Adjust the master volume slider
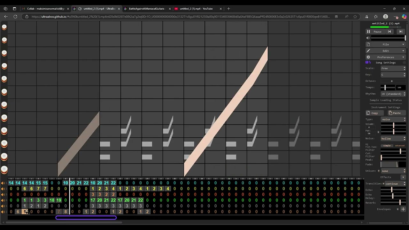Screen dimensions: 409x230 point(388,38)
